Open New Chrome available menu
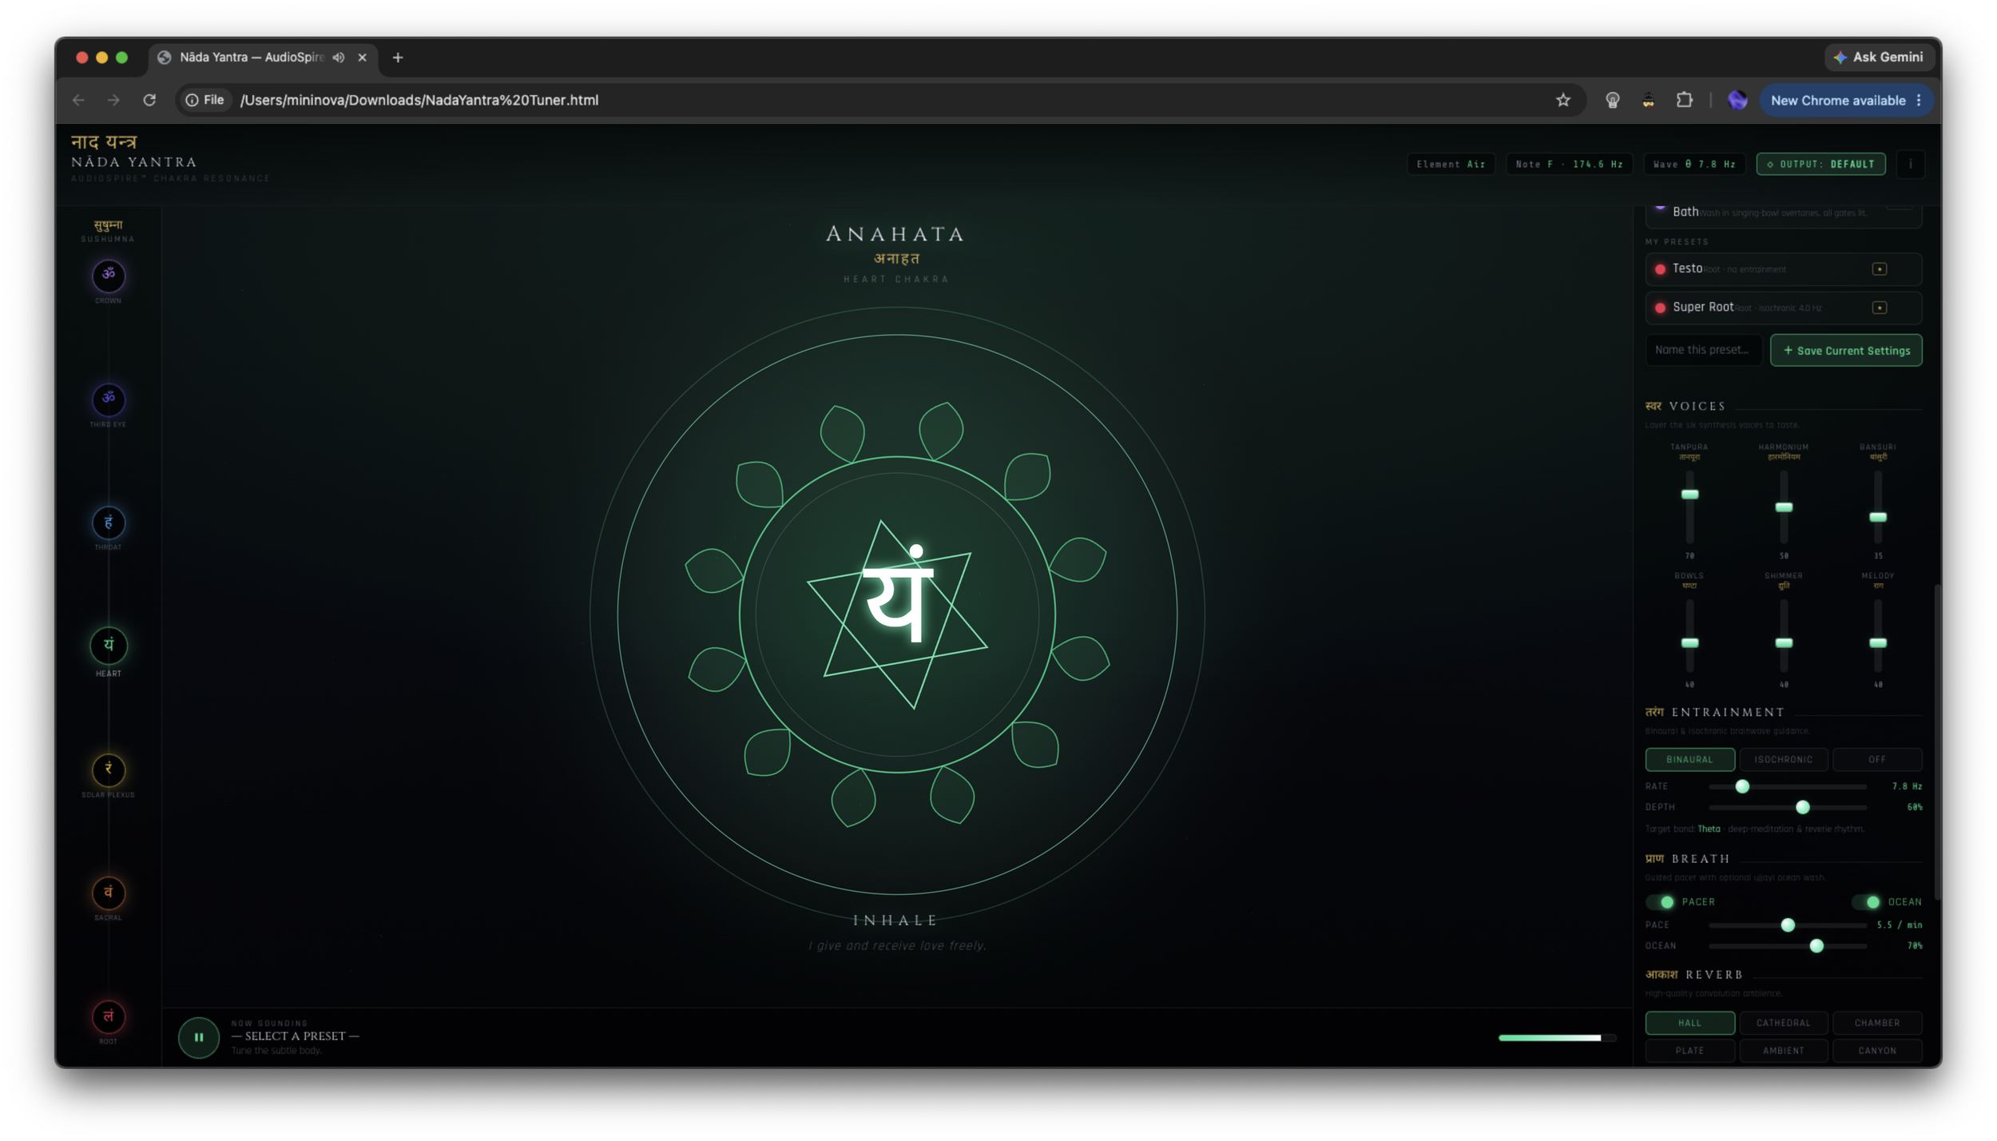 (1846, 100)
